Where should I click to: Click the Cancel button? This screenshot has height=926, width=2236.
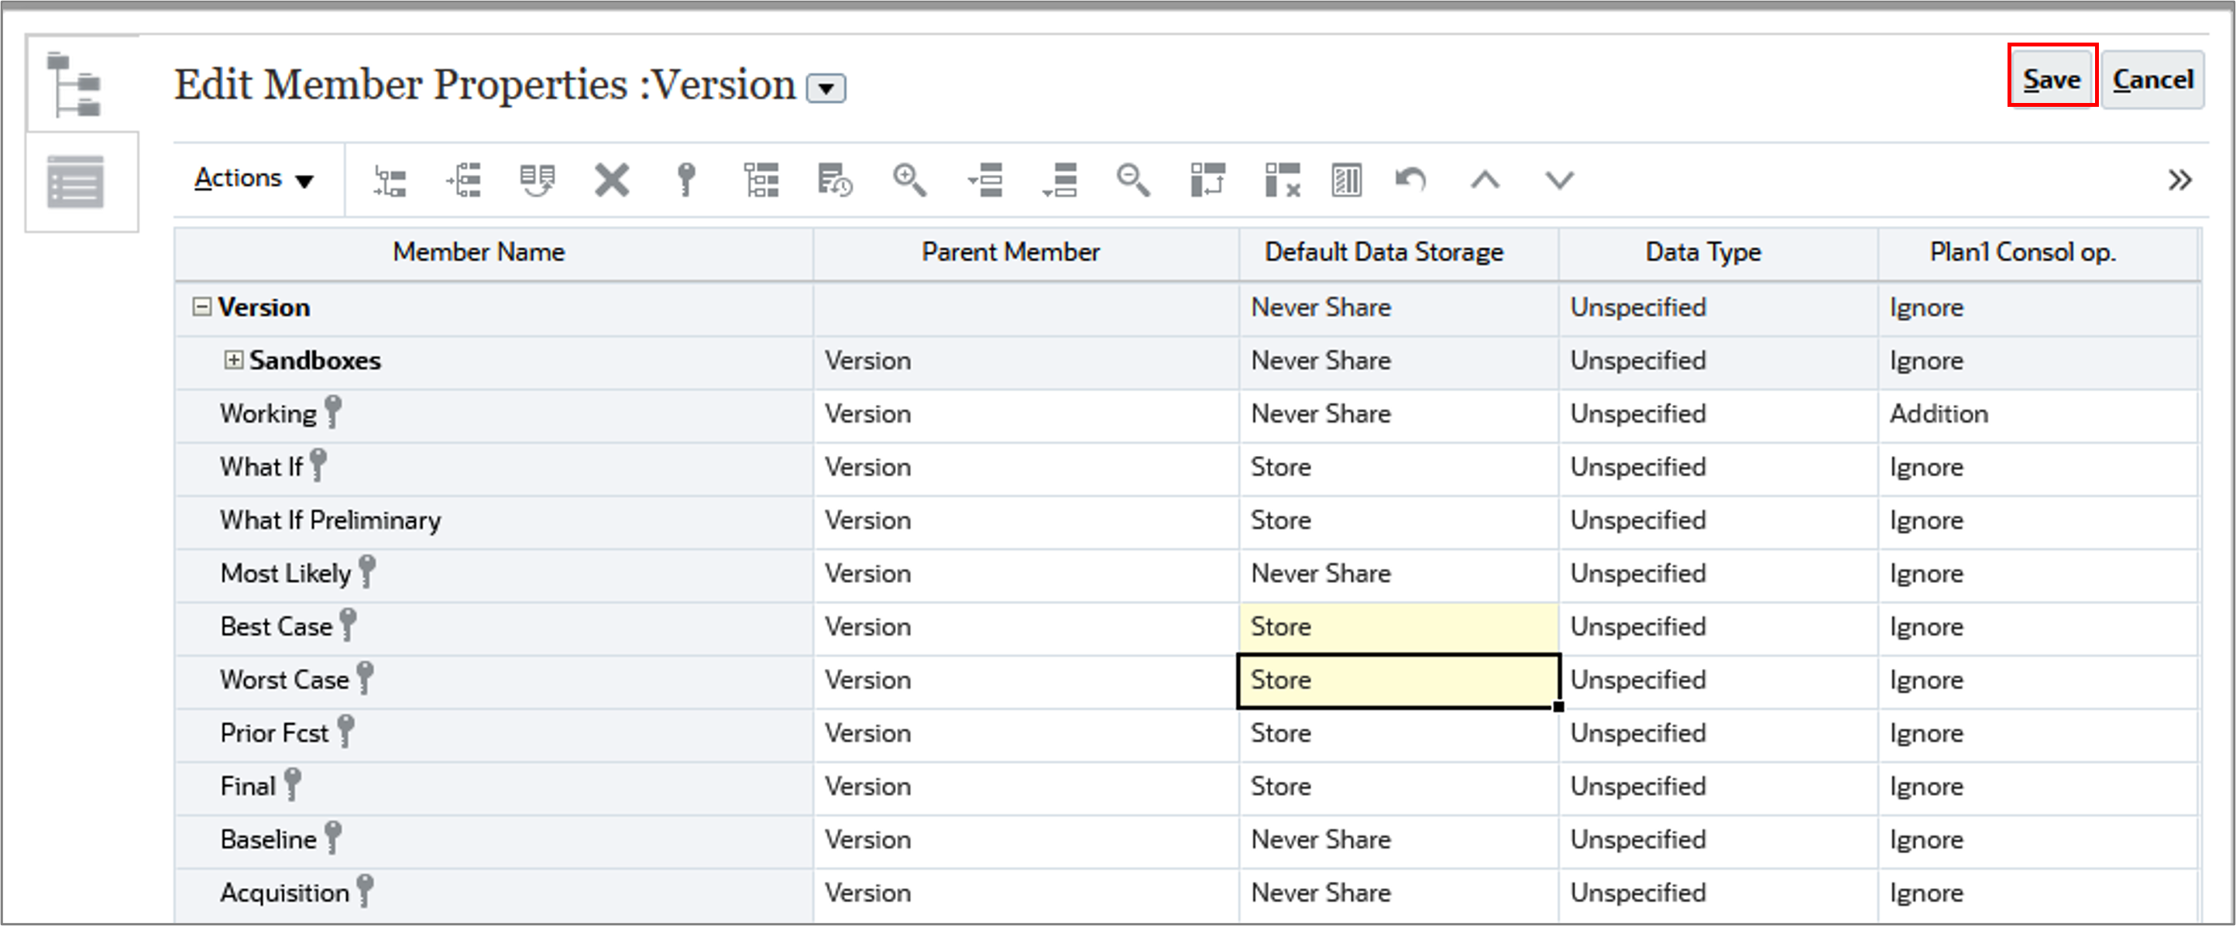pyautogui.click(x=2154, y=79)
